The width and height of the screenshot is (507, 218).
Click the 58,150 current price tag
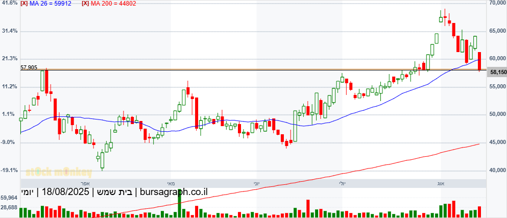(498, 72)
